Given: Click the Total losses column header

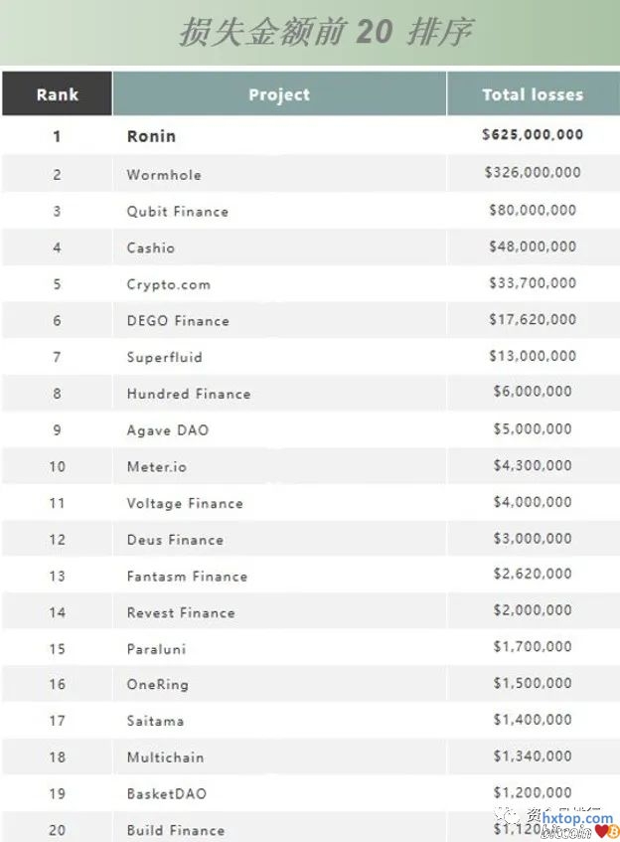Looking at the screenshot, I should tap(533, 95).
